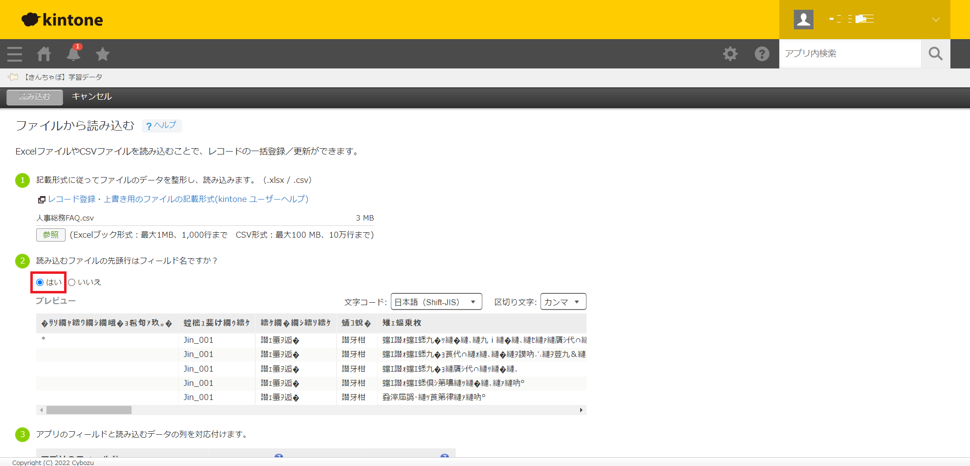Click the 参照 browse button
The height and width of the screenshot is (466, 970).
tap(50, 235)
